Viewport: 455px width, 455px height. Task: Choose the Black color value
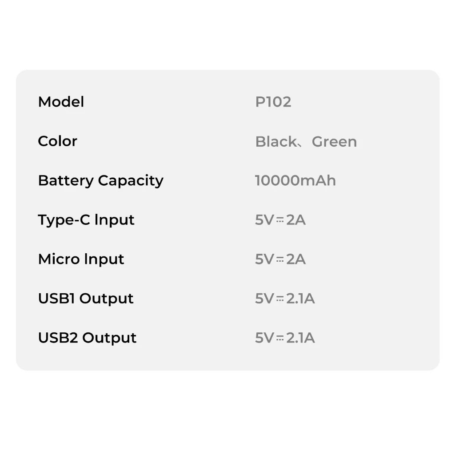click(275, 142)
